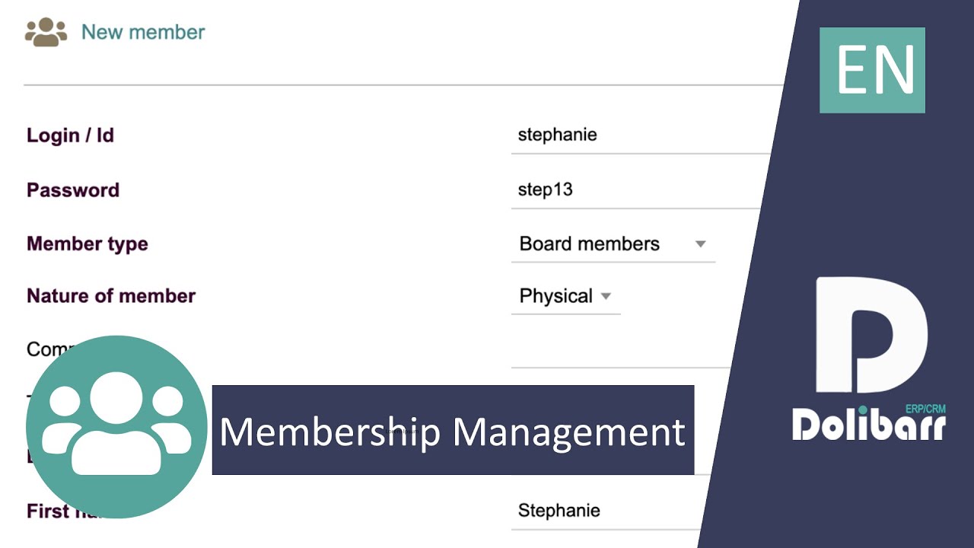Click the Member type label
This screenshot has width=974, height=548.
click(x=88, y=244)
